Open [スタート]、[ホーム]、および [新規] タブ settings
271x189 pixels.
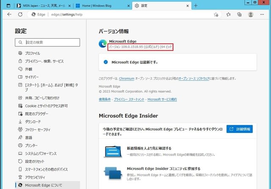click(x=47, y=87)
